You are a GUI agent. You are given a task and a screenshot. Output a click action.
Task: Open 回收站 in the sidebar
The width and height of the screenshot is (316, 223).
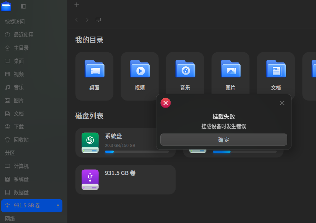point(32,140)
